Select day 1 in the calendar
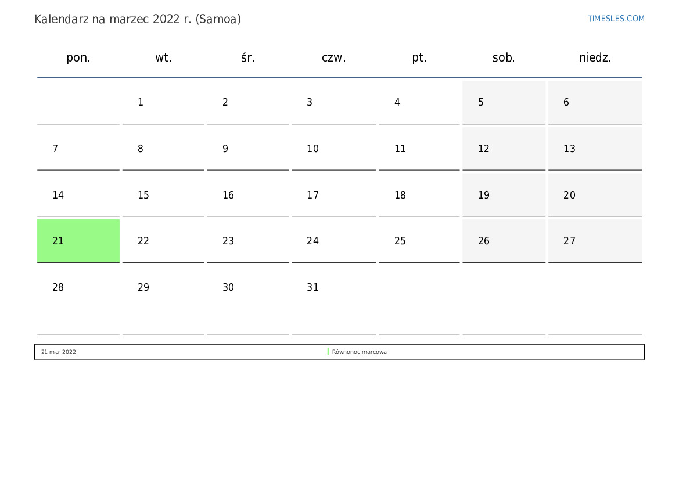This screenshot has height=480, width=679. (163, 102)
